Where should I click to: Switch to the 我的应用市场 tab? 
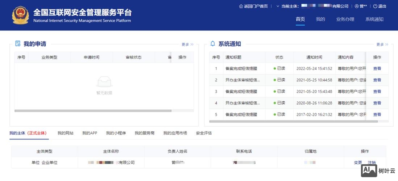[175, 133]
